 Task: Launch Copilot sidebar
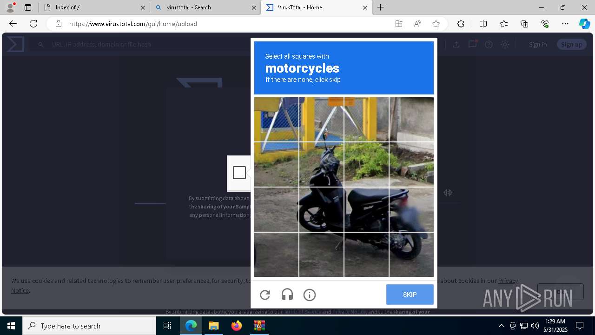584,24
